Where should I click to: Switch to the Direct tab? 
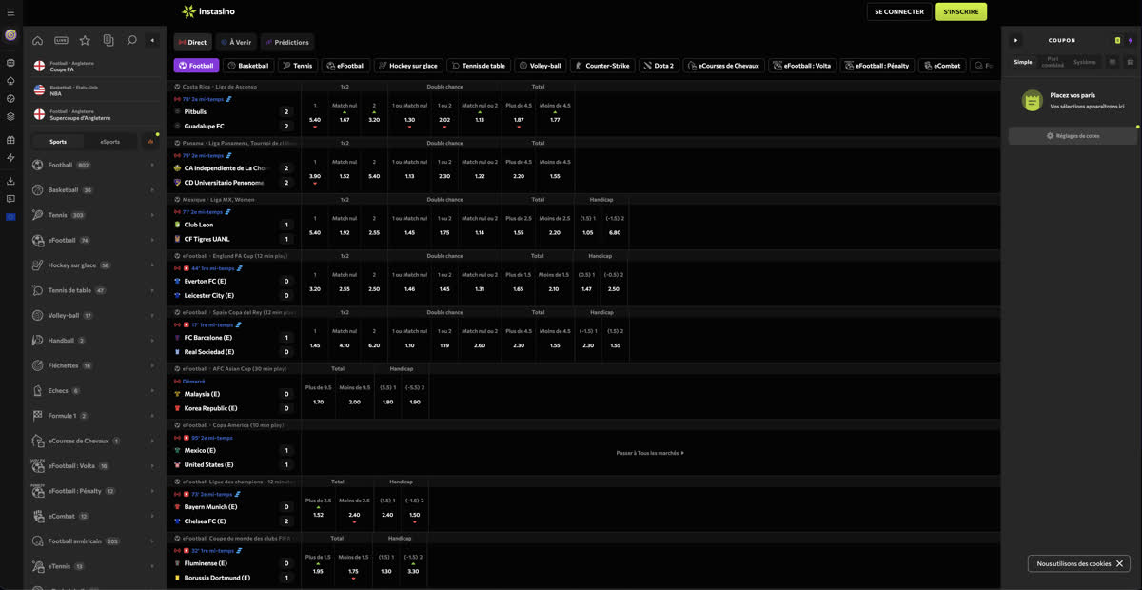tap(192, 42)
